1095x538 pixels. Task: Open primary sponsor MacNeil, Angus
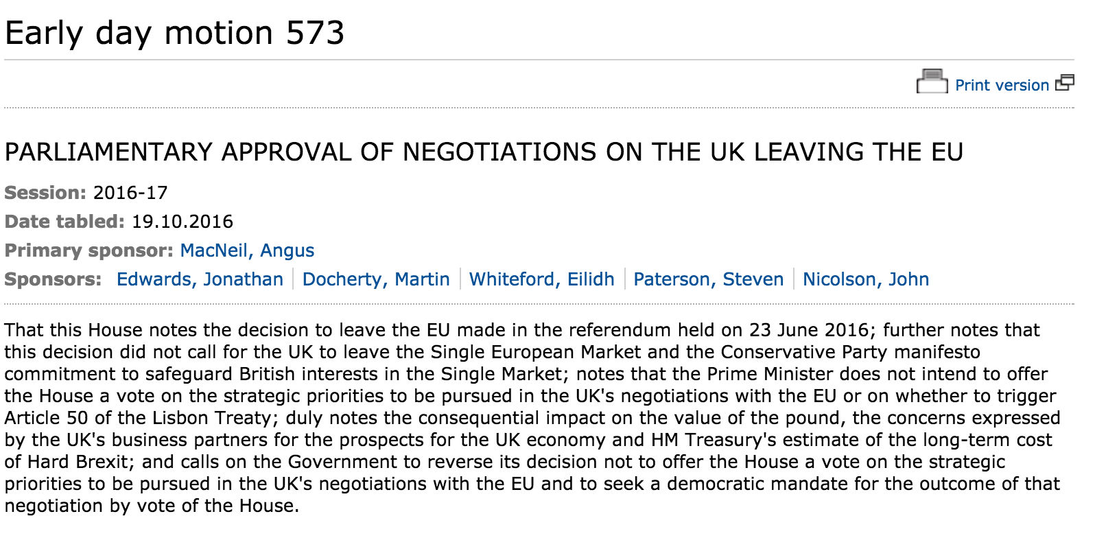[247, 250]
